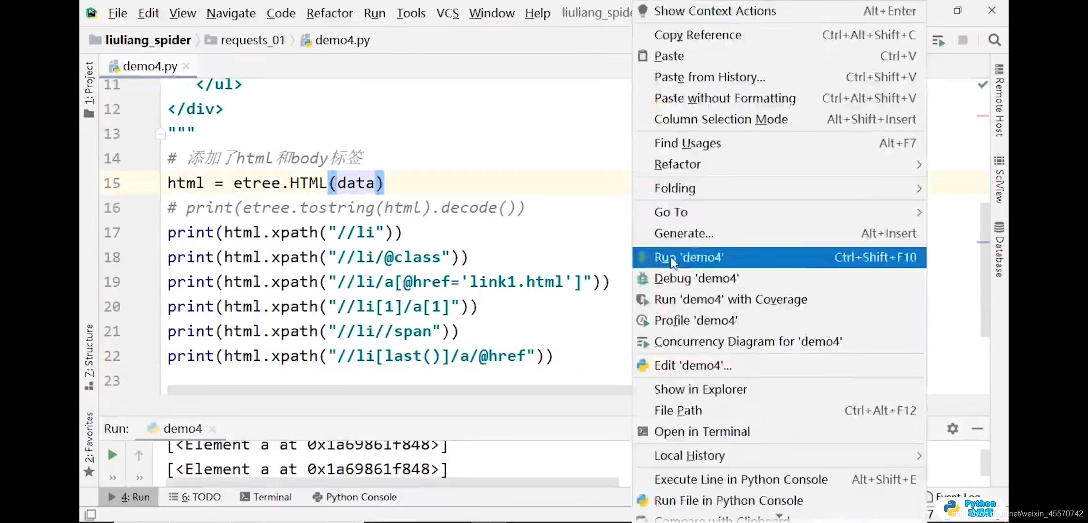Screen dimensions: 1088x523
Task: Open the Navigate menu
Action: (231, 13)
